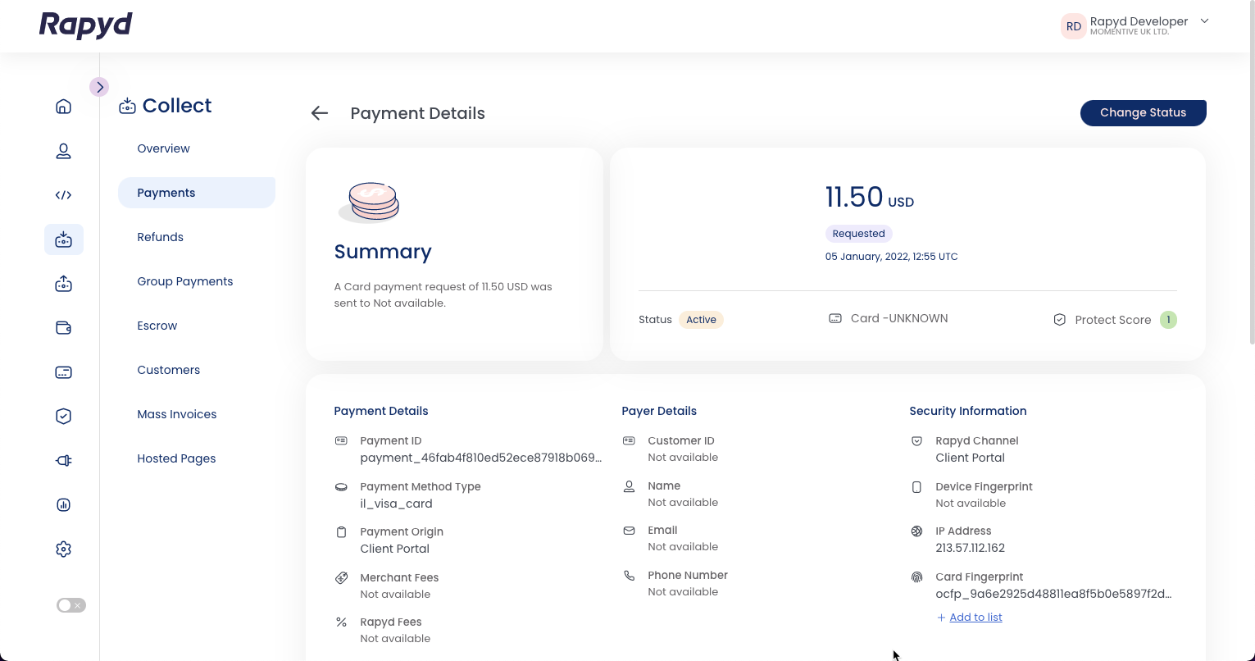
Task: Click the Summary coins illustration
Action: coord(369,202)
